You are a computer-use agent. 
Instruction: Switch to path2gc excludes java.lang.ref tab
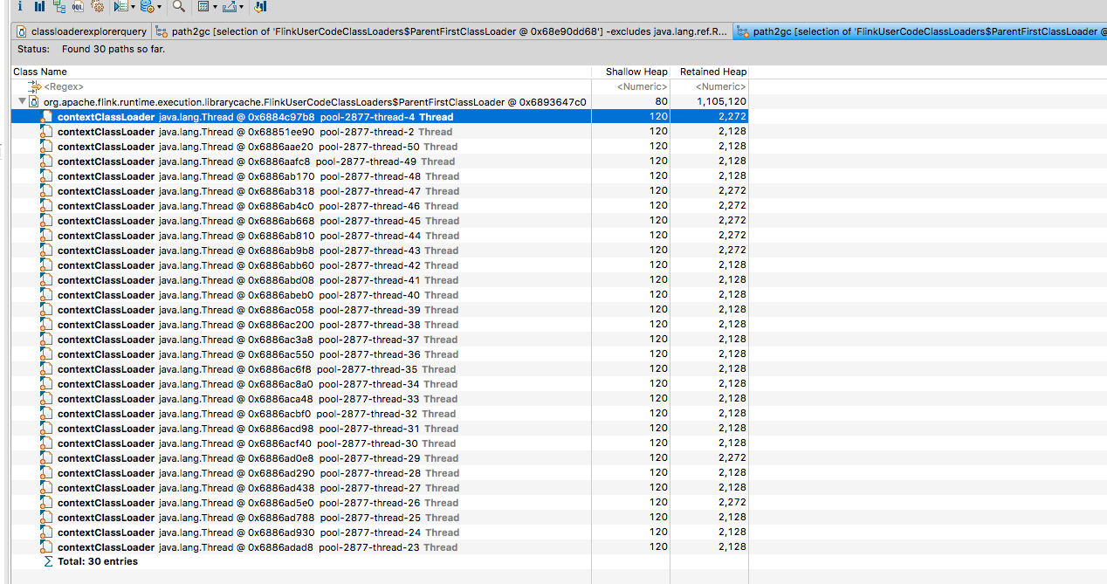tap(441, 31)
